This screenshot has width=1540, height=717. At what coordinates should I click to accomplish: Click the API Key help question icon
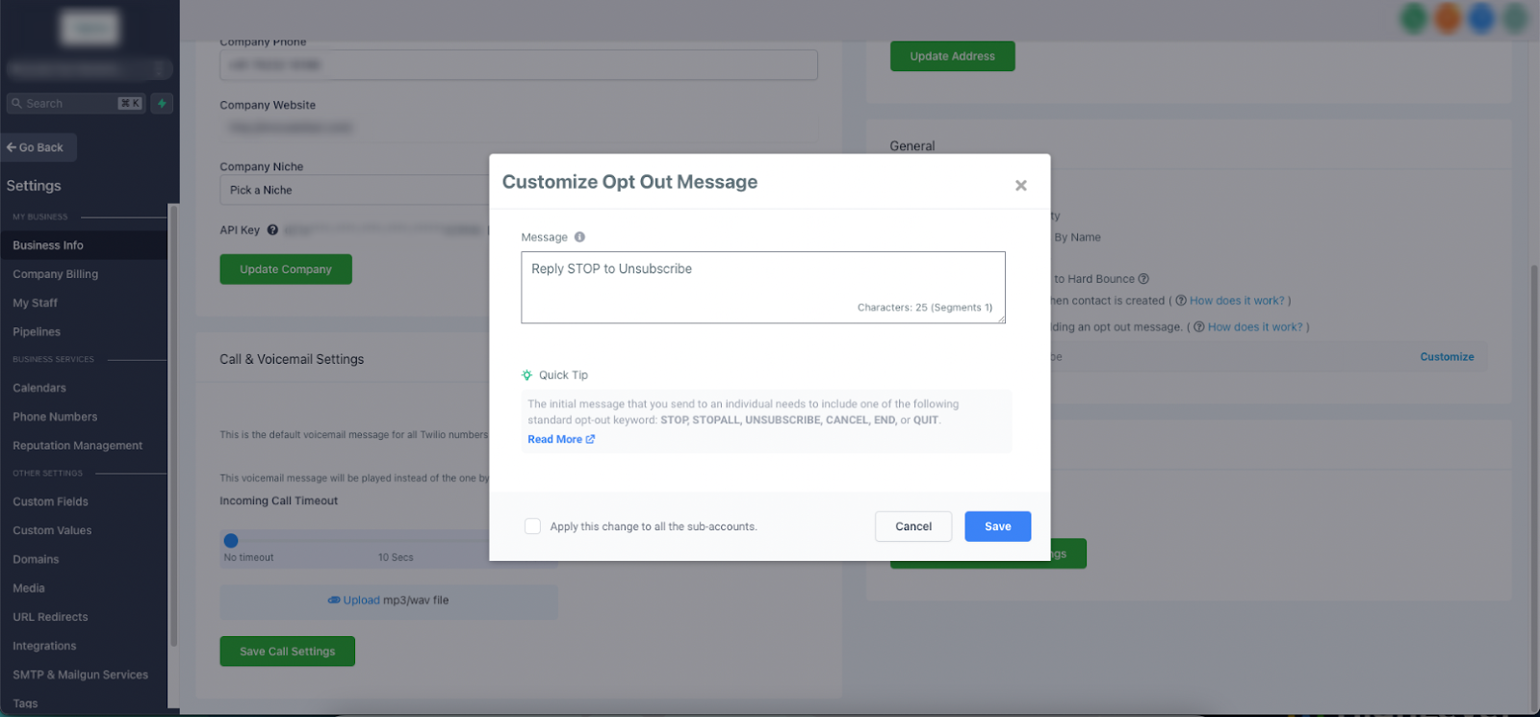point(272,230)
